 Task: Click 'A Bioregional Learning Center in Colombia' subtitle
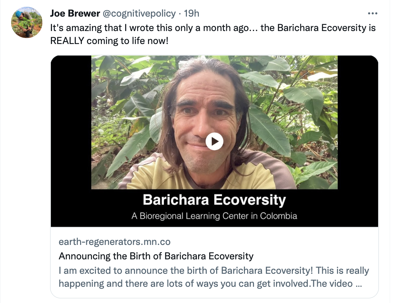pos(214,216)
